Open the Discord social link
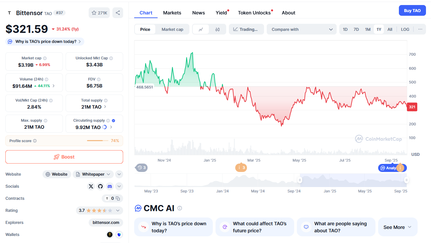431x243 pixels. (110, 186)
